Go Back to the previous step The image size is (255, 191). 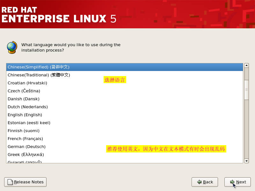[x=205, y=182]
